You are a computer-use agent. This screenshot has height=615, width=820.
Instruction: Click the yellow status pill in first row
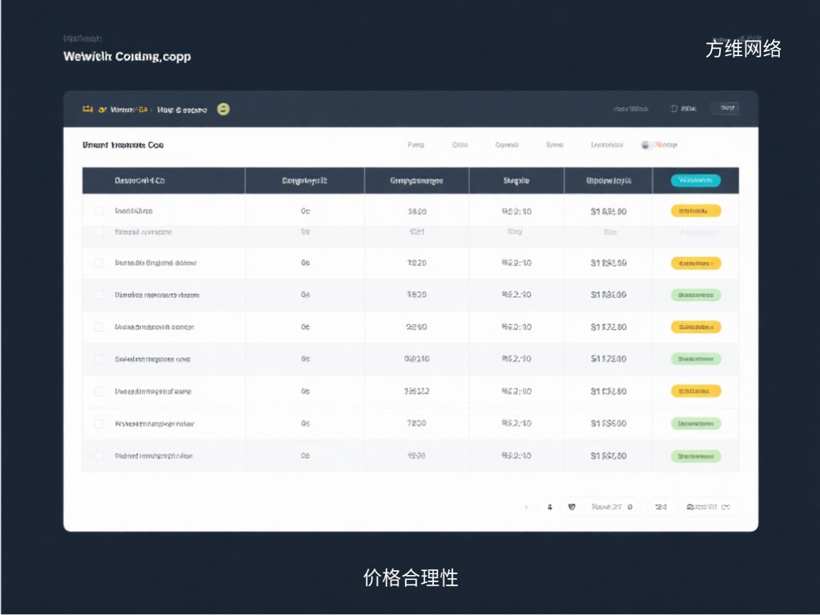[x=695, y=211]
